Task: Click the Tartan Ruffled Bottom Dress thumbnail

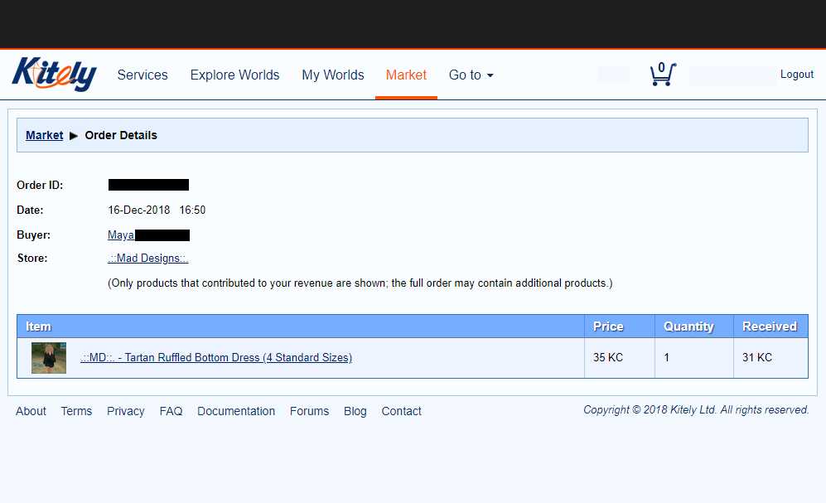Action: coord(49,358)
